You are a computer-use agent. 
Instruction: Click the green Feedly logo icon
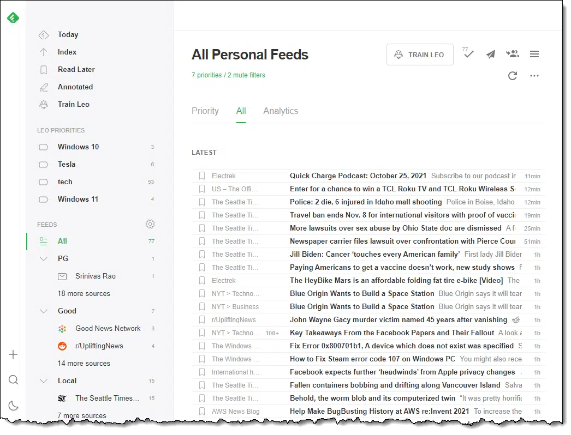point(13,17)
